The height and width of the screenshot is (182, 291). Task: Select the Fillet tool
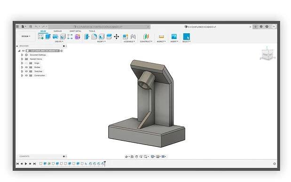94,37
